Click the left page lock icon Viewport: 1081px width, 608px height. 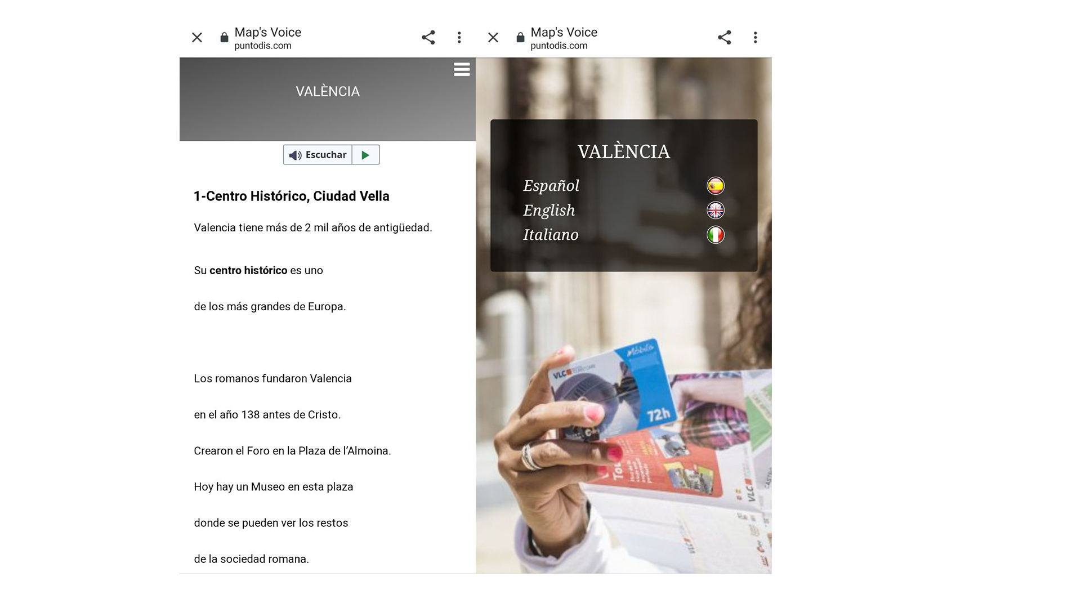[224, 38]
